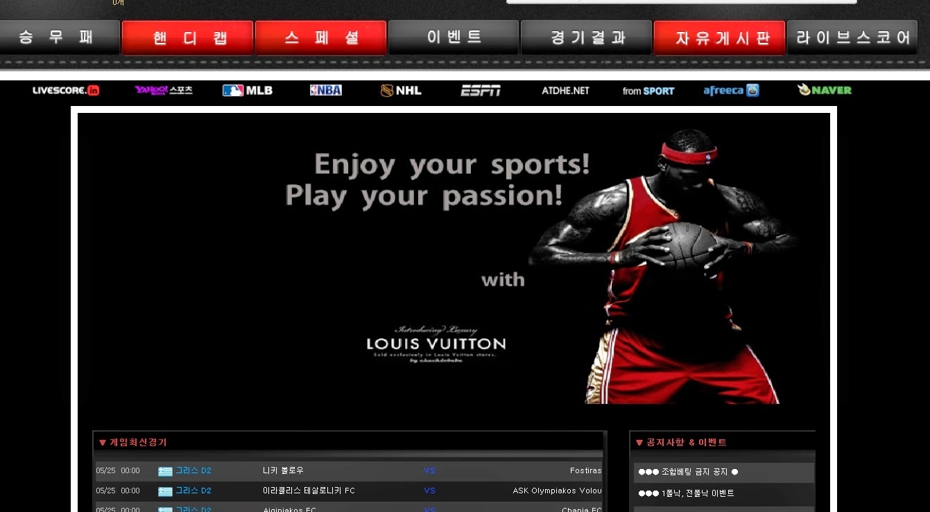Open the 승무패 menu tab
The image size is (930, 512).
[59, 37]
